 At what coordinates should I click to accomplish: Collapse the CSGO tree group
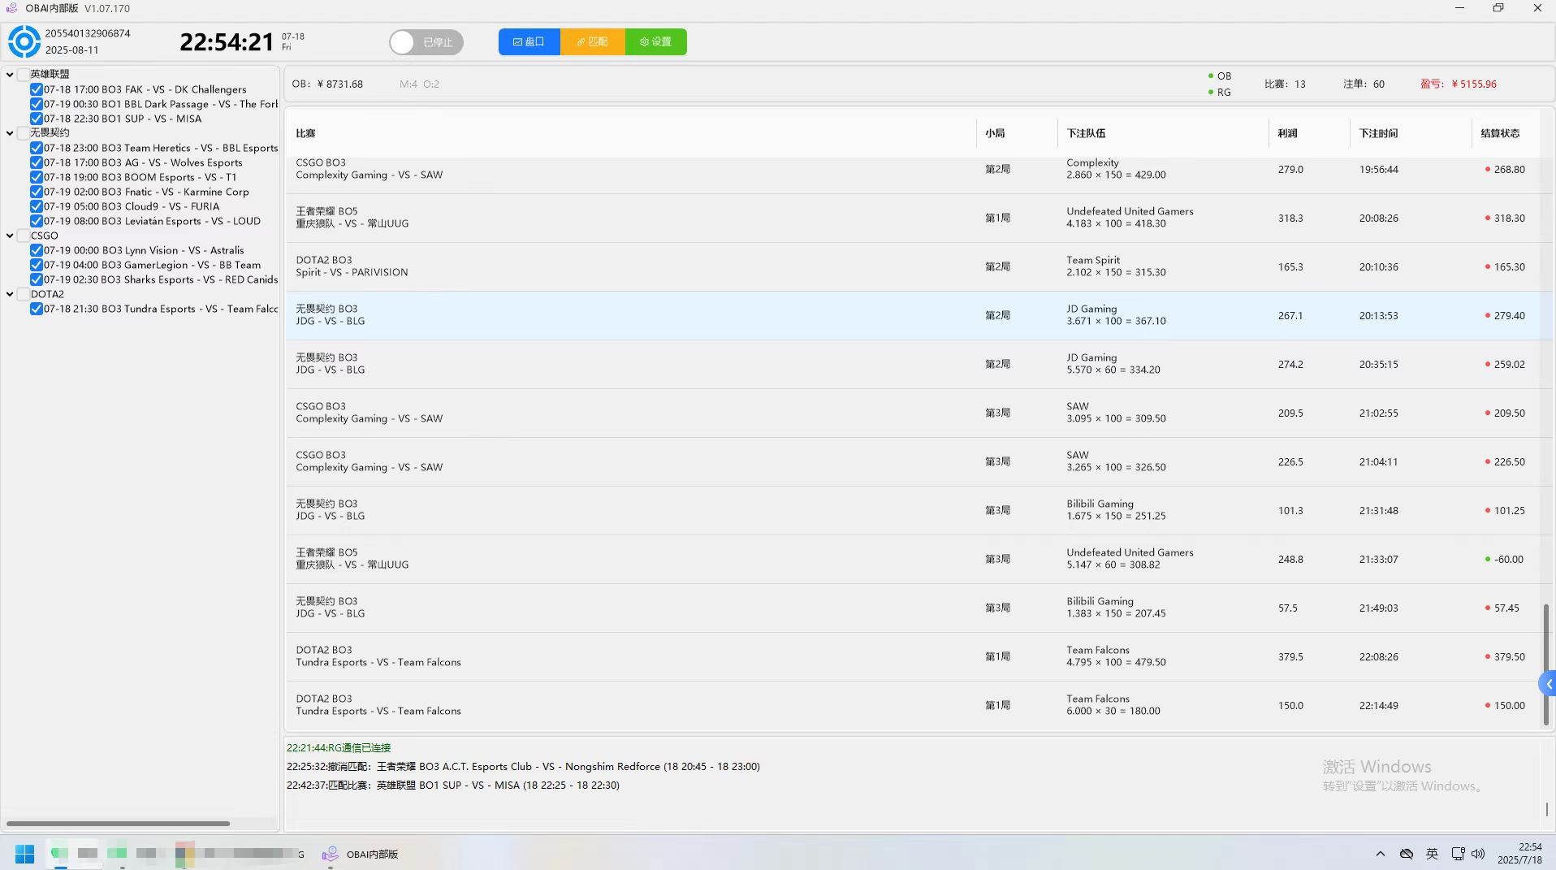[x=10, y=236]
